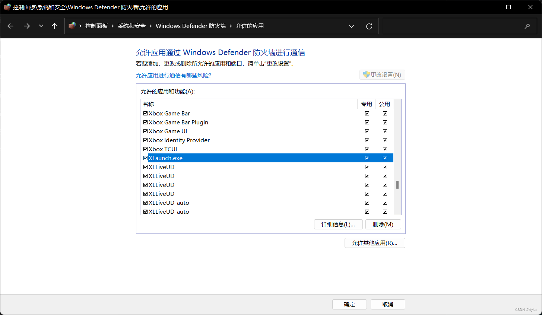
Task: Toggle the XLaunch.exe name checkbox
Action: click(x=146, y=158)
